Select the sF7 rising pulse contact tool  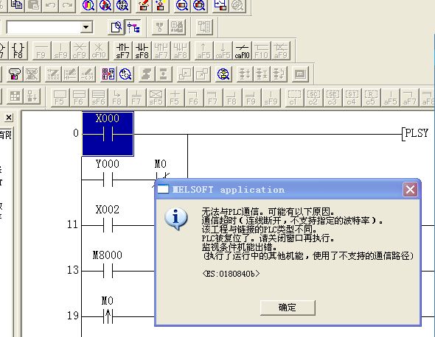(x=122, y=51)
